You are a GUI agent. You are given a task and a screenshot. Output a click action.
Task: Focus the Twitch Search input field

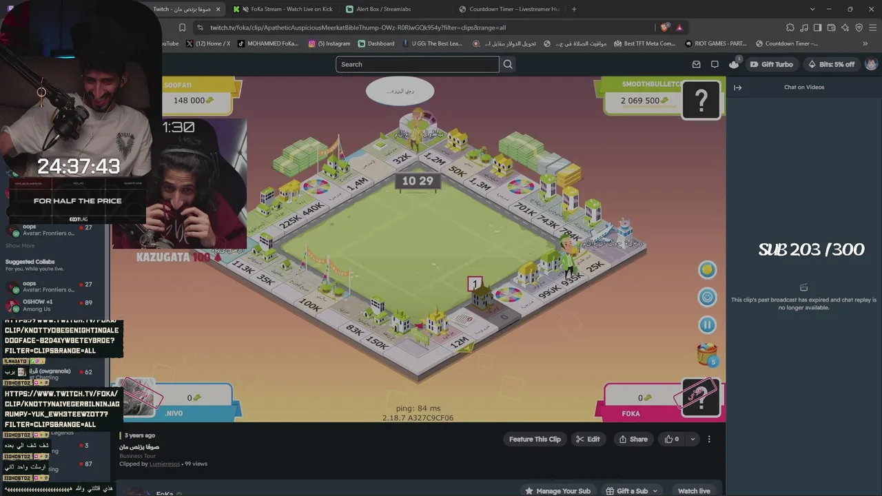(417, 64)
